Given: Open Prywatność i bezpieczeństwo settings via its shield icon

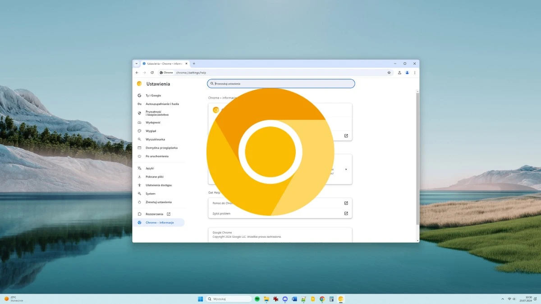Looking at the screenshot, I should click(139, 112).
